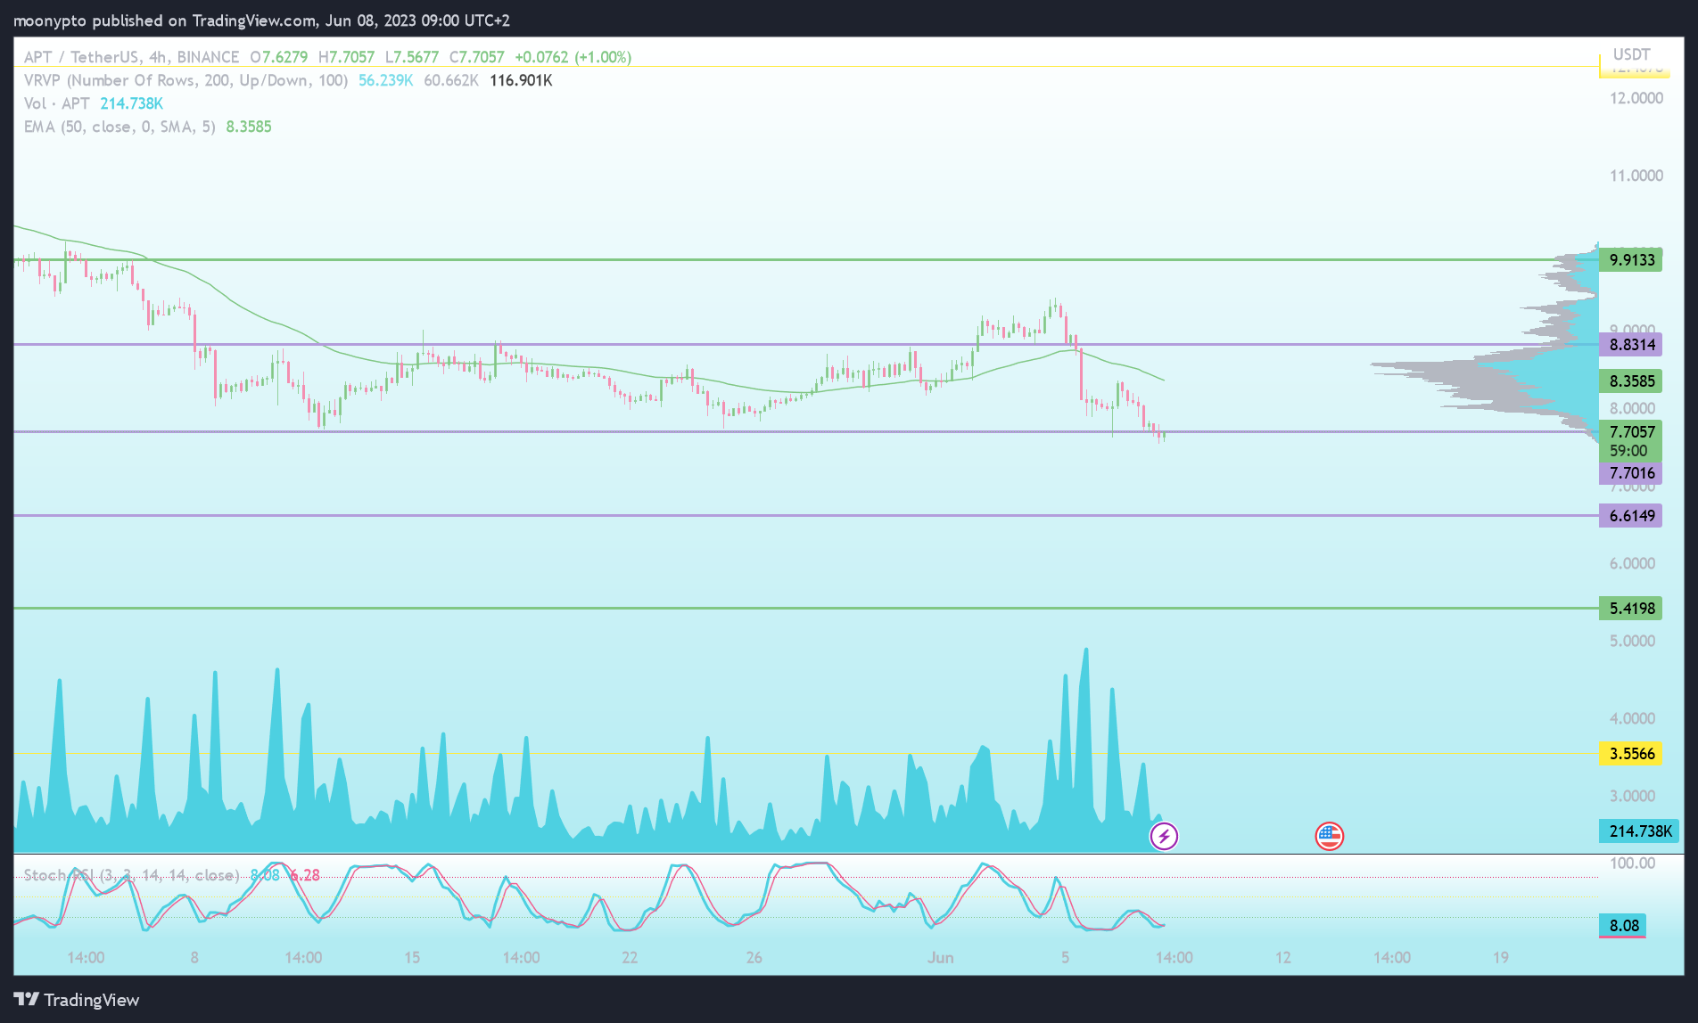This screenshot has height=1023, width=1698.
Task: Click the 56.239K VRVP up volume value
Action: [385, 80]
